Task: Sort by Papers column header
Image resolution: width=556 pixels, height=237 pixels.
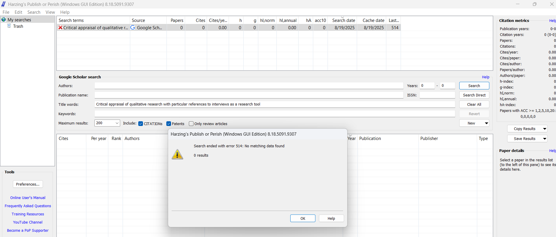Action: pos(176,20)
